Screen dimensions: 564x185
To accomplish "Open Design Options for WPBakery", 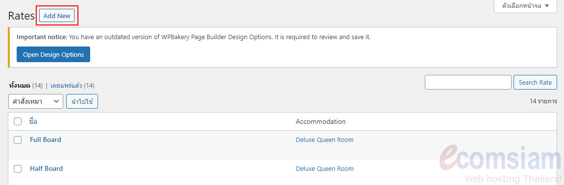I will (53, 54).
